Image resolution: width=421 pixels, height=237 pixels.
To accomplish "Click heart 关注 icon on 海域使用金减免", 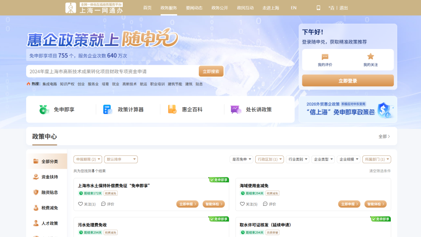I will [x=242, y=204].
